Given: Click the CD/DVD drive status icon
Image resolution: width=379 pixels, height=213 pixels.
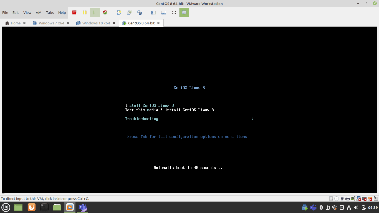Looking at the screenshot, I should click(x=337, y=199).
